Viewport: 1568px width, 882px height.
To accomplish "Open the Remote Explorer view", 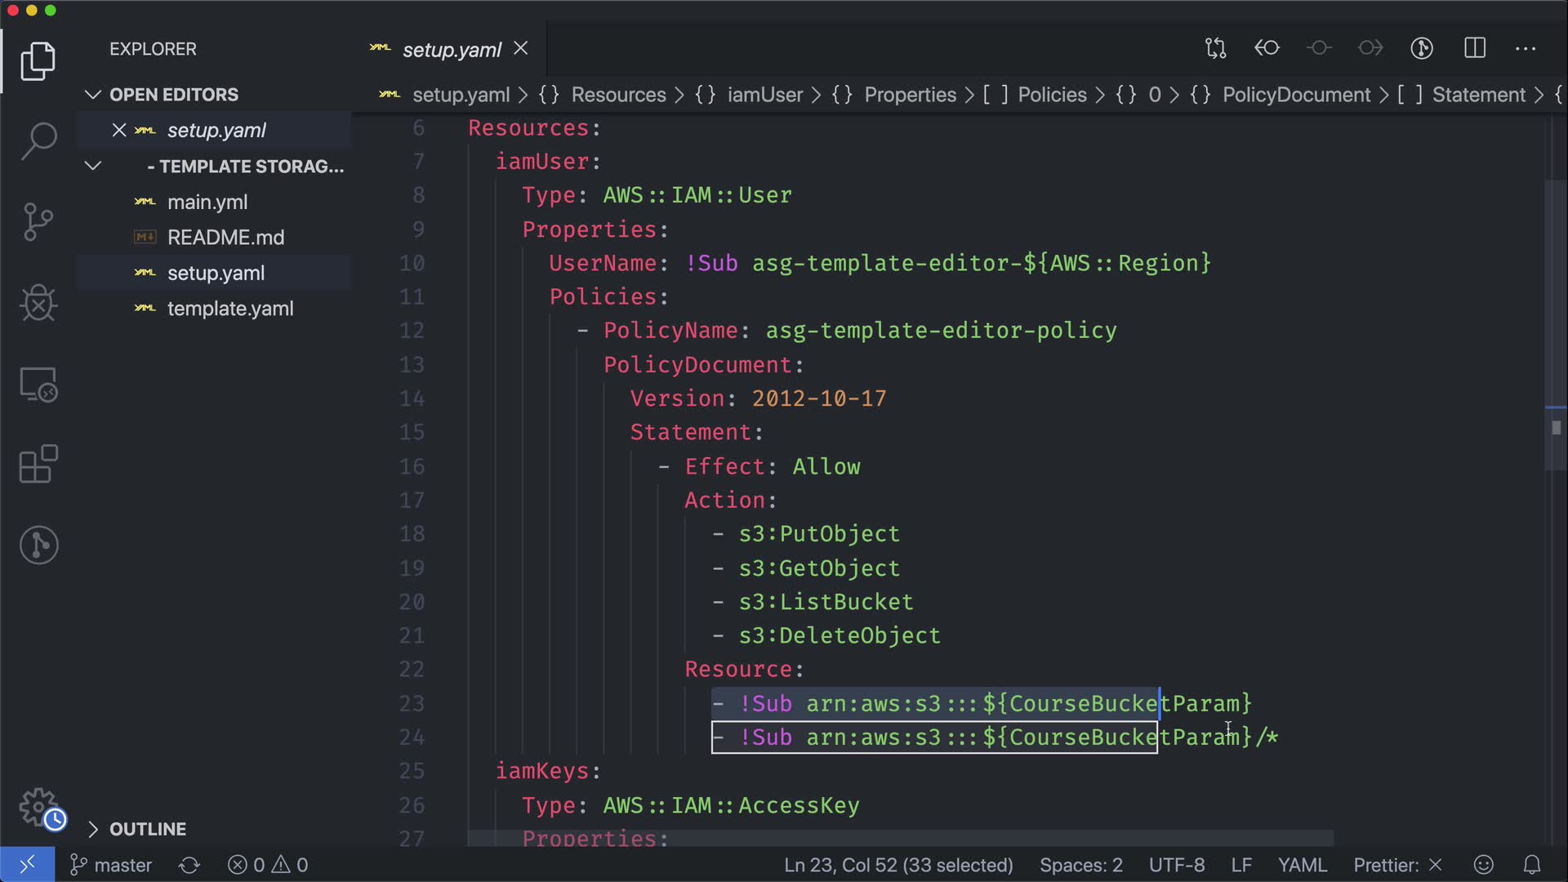I will [x=38, y=385].
